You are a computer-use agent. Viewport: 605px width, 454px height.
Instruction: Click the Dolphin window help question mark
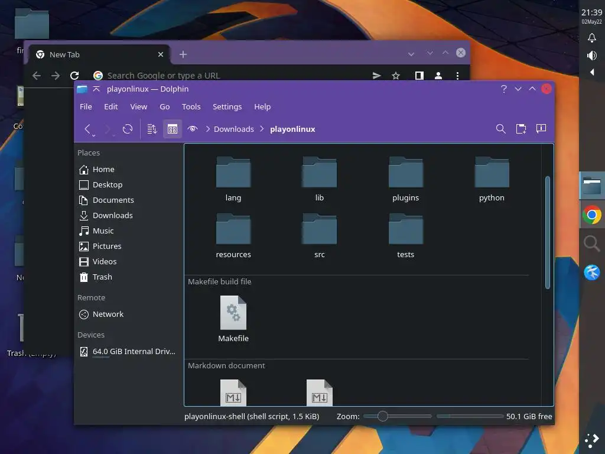[503, 89]
